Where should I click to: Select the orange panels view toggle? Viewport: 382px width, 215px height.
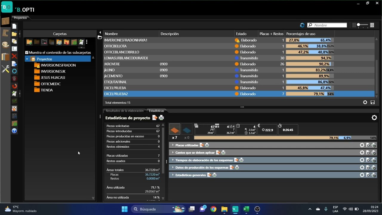coord(175,130)
